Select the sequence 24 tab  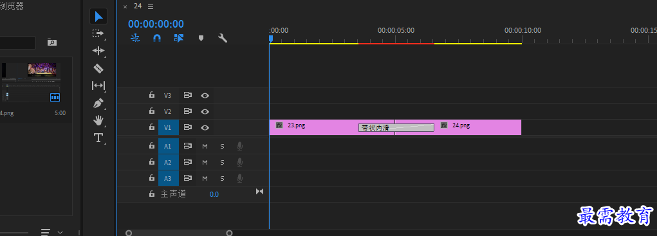tap(138, 6)
